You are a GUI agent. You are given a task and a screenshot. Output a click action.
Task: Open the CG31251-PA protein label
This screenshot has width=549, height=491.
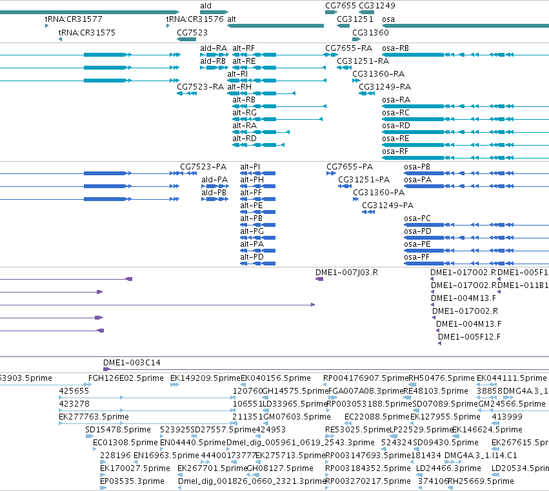pyautogui.click(x=364, y=179)
